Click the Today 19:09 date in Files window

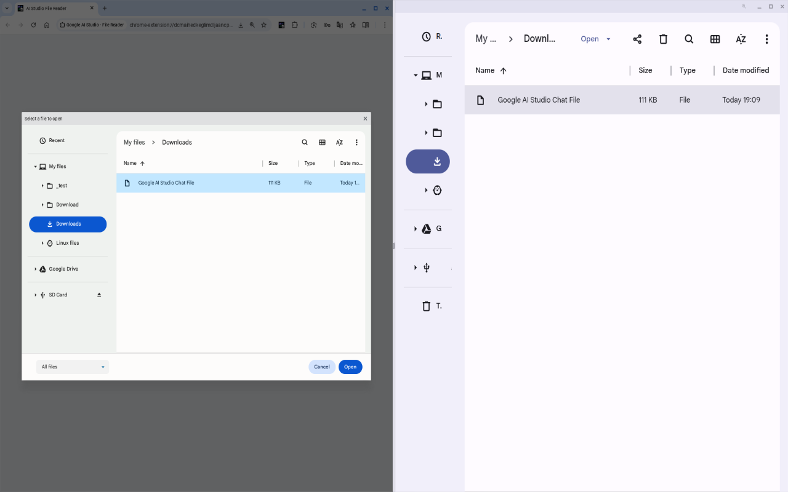[x=741, y=100]
